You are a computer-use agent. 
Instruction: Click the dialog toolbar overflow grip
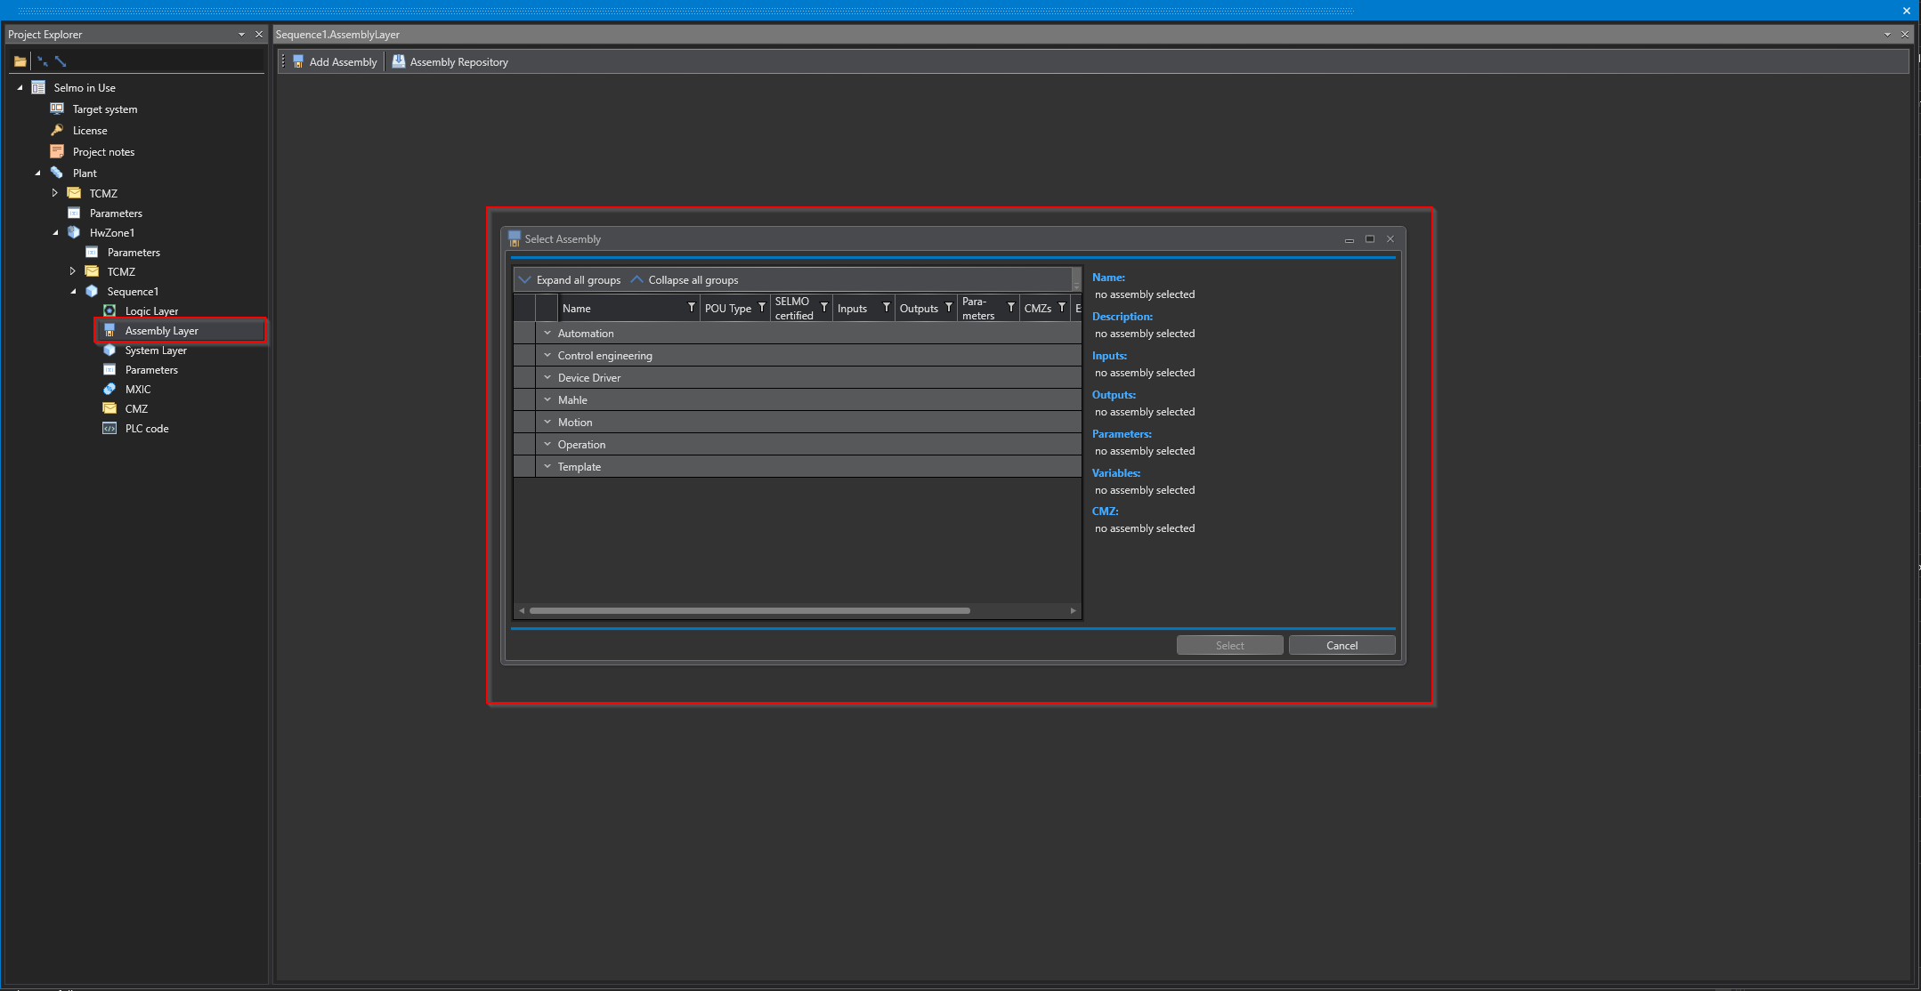[x=1076, y=279]
